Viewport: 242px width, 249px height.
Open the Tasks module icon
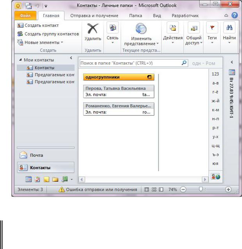tap(37, 179)
